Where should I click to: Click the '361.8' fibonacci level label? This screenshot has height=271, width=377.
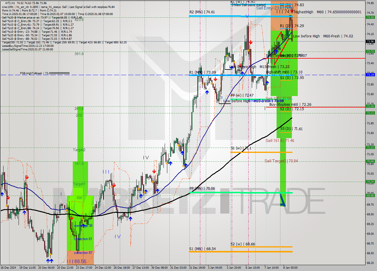[79, 54]
